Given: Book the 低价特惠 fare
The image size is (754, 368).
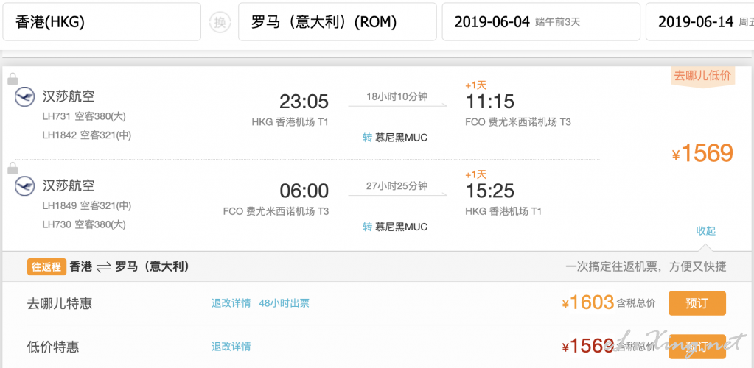Looking at the screenshot, I should 697,347.
